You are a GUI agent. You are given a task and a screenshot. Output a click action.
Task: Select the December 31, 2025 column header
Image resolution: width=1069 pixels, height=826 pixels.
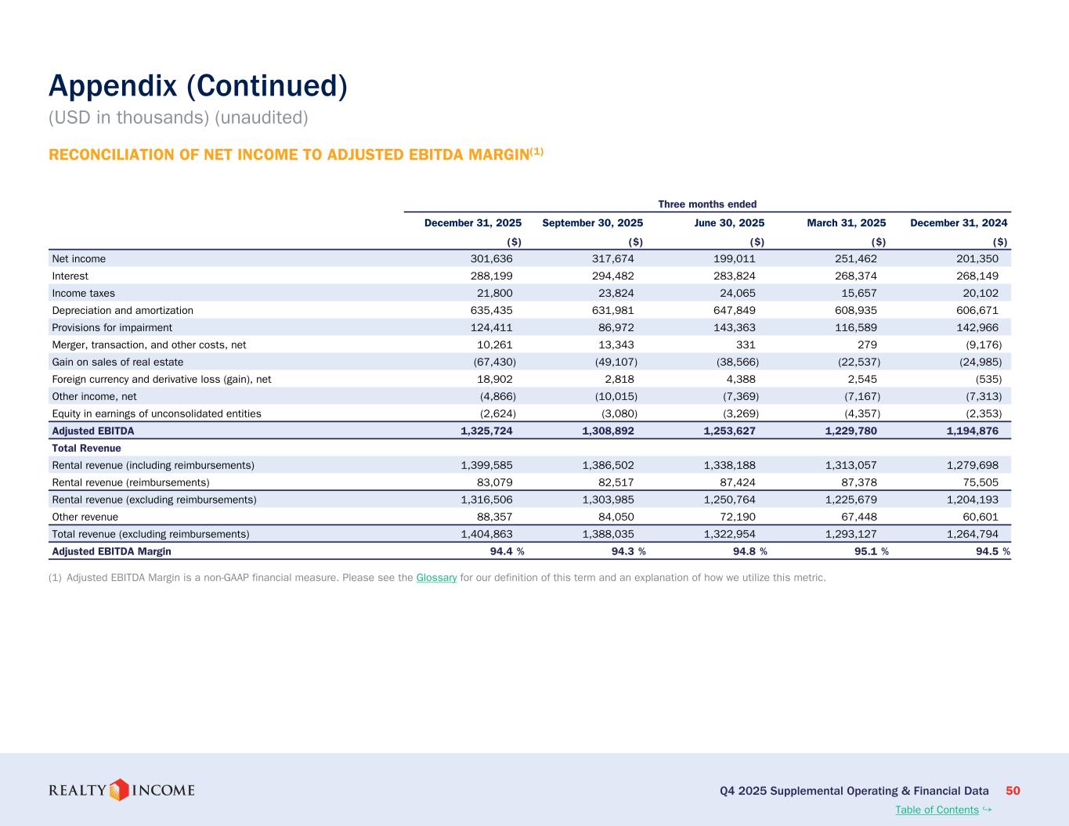[472, 223]
